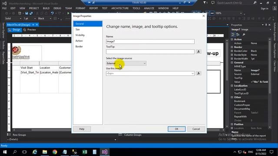
Task: Open the PROJECT menu
Action: coord(34,8)
